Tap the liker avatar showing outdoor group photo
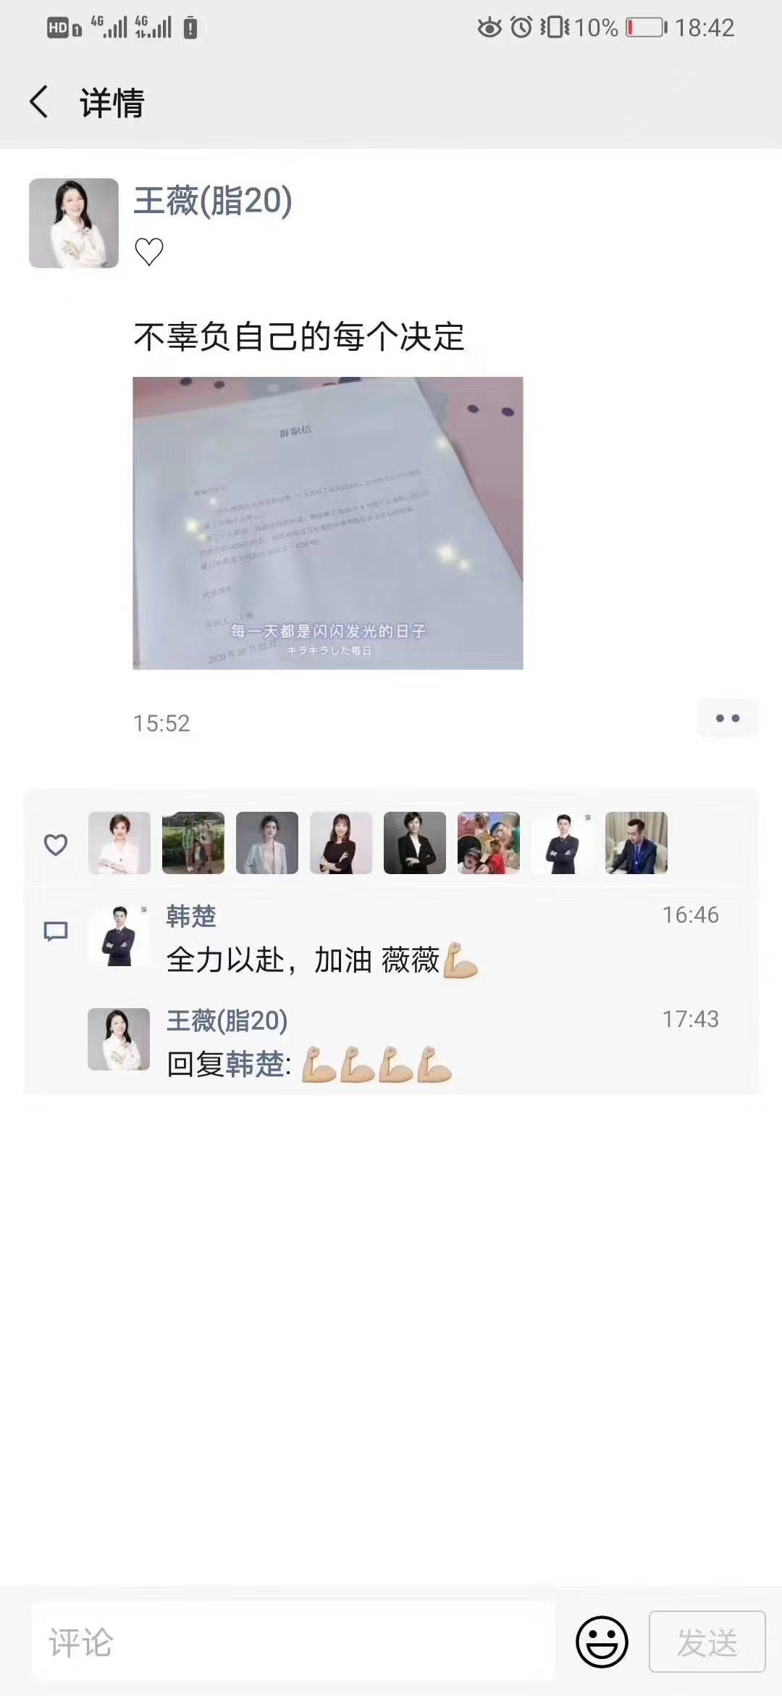 point(193,843)
